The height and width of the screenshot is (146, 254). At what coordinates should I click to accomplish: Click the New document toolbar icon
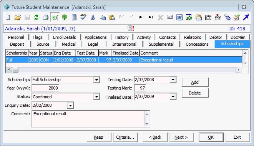pyautogui.click(x=8, y=17)
